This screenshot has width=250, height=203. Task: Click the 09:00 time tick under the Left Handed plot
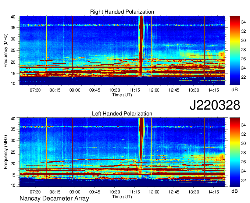tap(75, 192)
